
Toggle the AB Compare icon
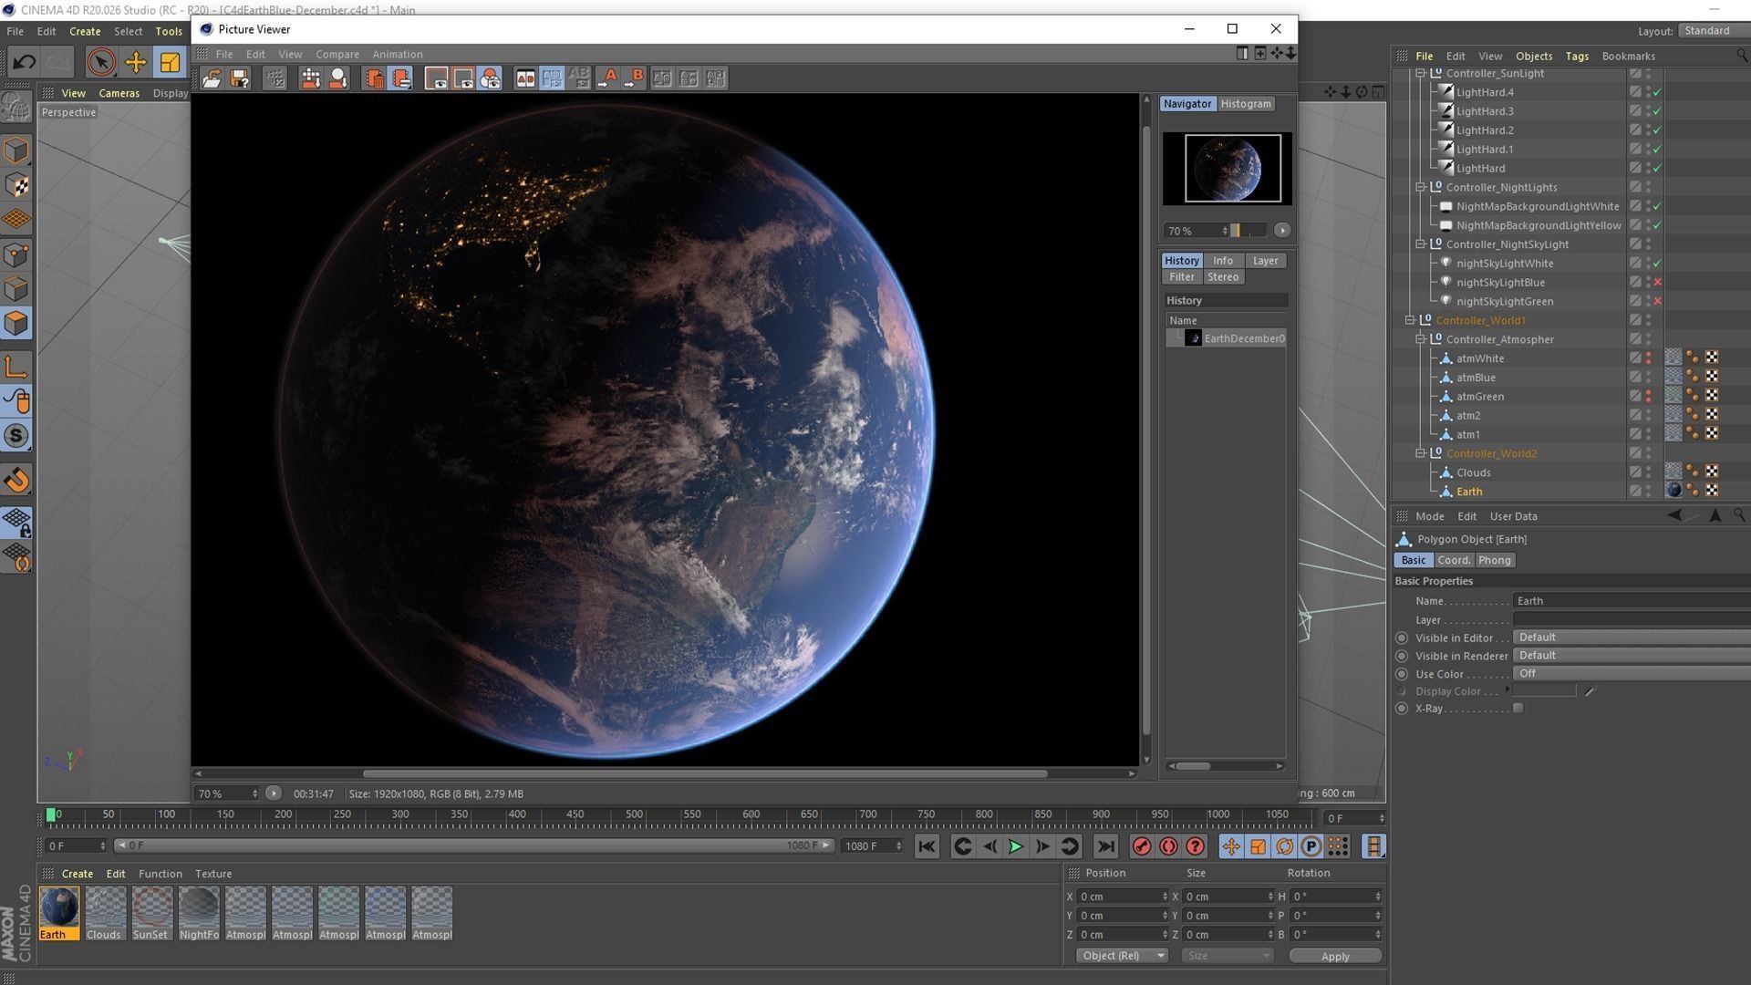525,78
